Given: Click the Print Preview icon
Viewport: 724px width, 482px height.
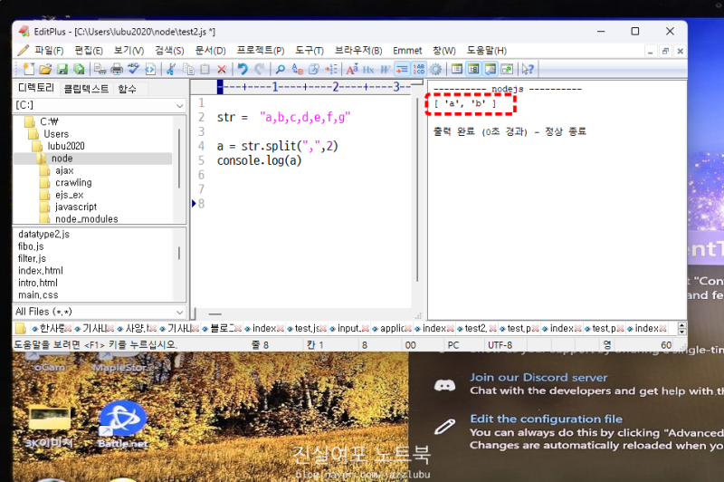Looking at the screenshot, I should click(100, 70).
